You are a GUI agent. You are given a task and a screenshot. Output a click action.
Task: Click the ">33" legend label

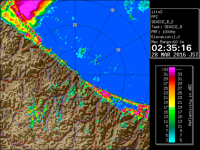[165, 70]
